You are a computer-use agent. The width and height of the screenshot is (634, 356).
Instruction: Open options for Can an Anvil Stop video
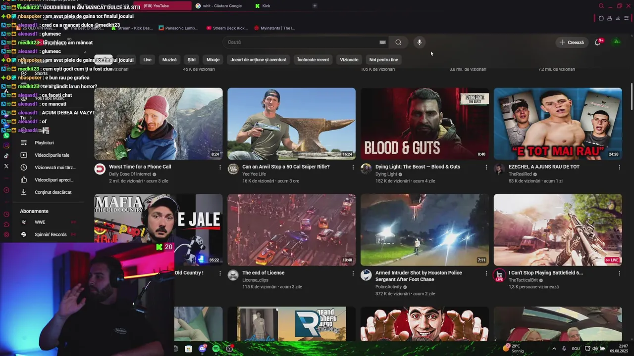pos(353,167)
